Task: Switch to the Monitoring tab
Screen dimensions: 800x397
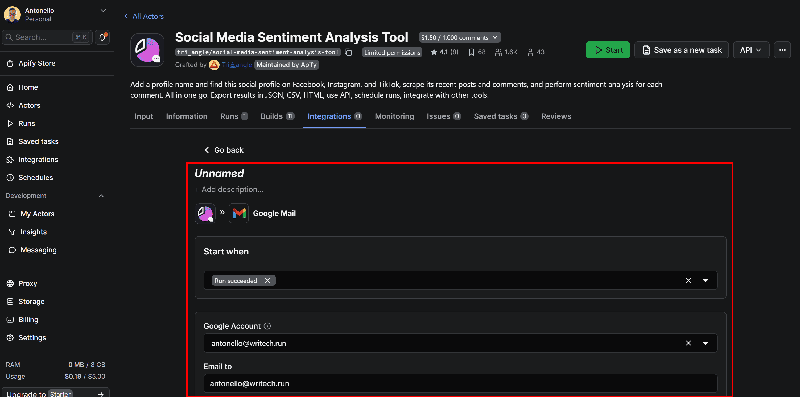Action: pos(394,116)
